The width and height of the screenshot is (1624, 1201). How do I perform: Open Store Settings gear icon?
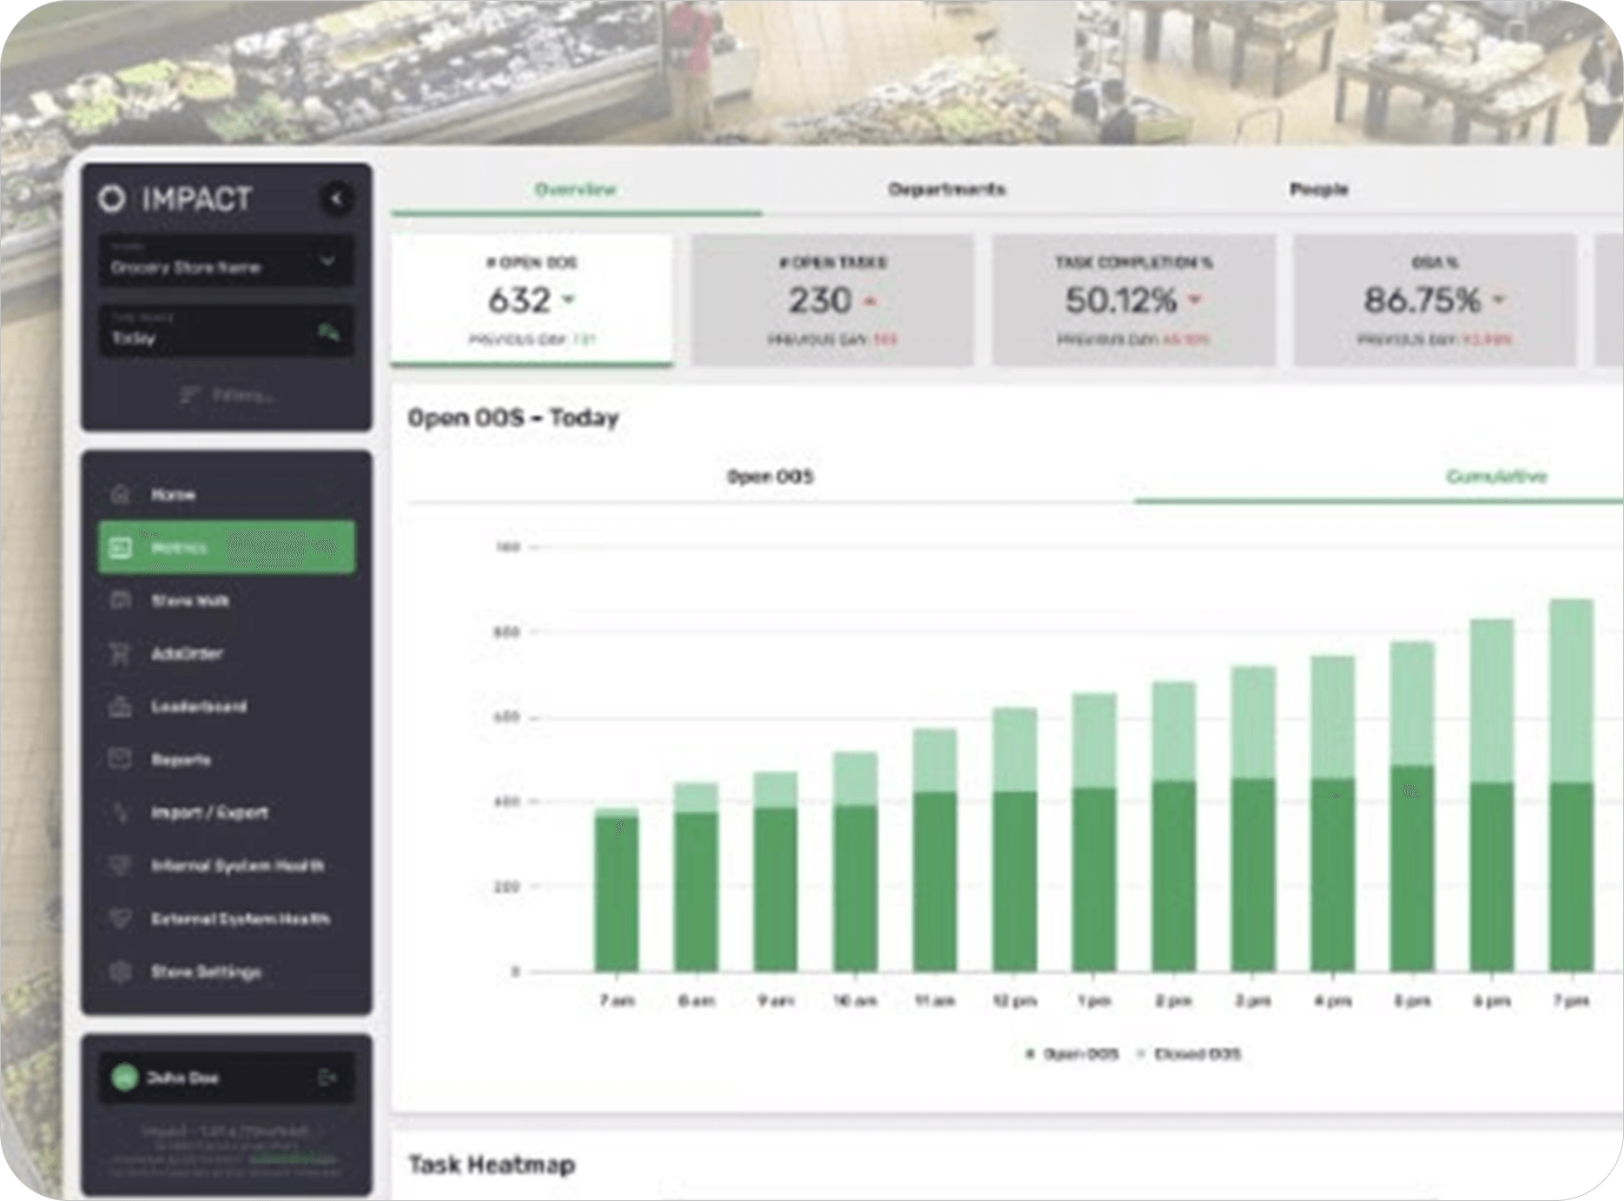click(x=121, y=972)
